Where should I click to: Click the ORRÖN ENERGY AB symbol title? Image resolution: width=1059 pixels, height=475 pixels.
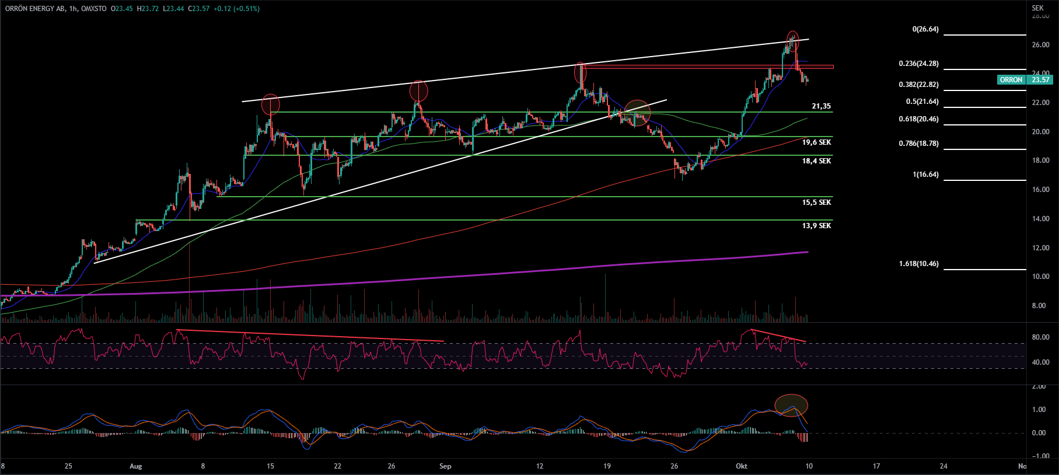[x=34, y=9]
